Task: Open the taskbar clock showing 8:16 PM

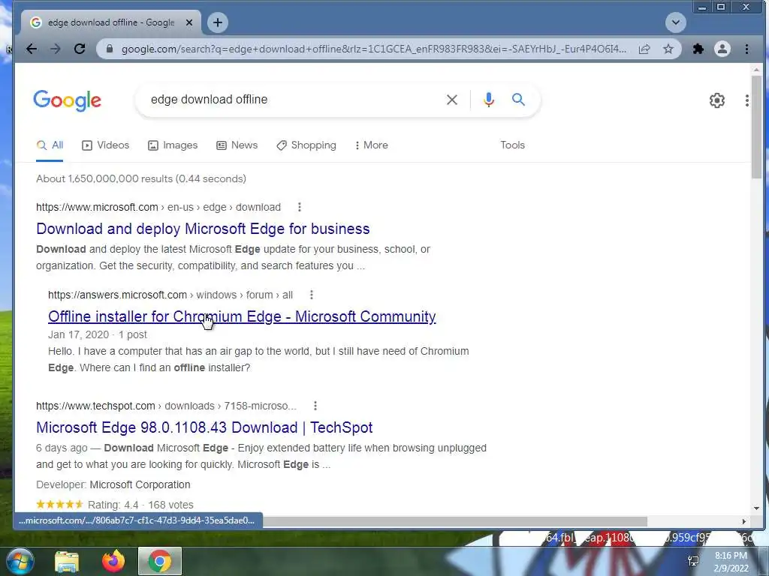Action: pos(731,562)
